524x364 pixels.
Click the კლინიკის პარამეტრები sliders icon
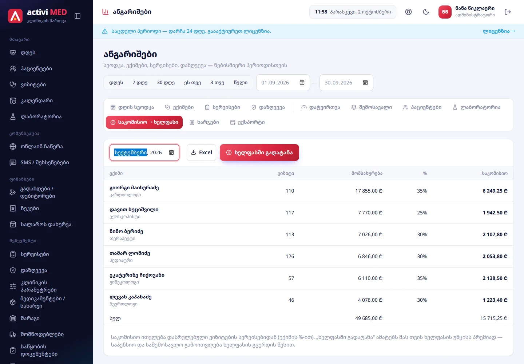(x=13, y=286)
